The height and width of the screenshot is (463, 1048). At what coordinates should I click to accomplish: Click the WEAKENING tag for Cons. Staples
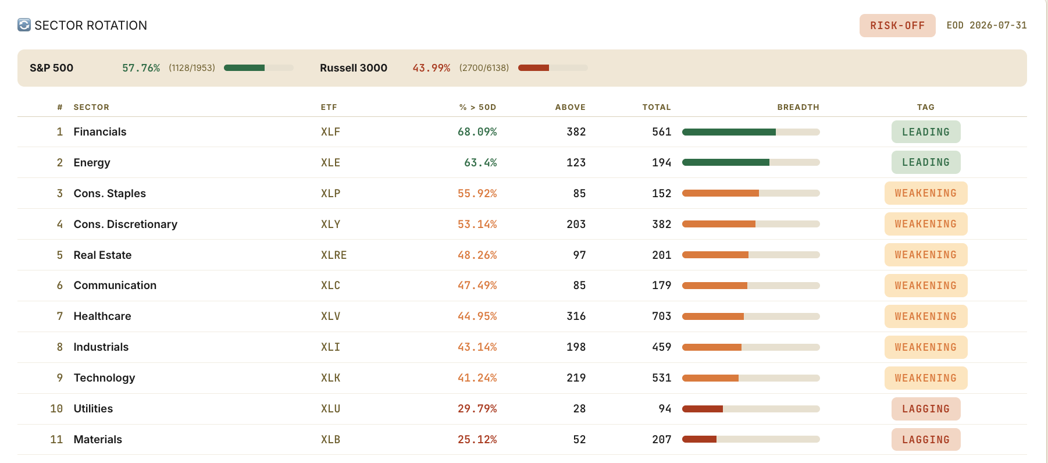(x=926, y=193)
